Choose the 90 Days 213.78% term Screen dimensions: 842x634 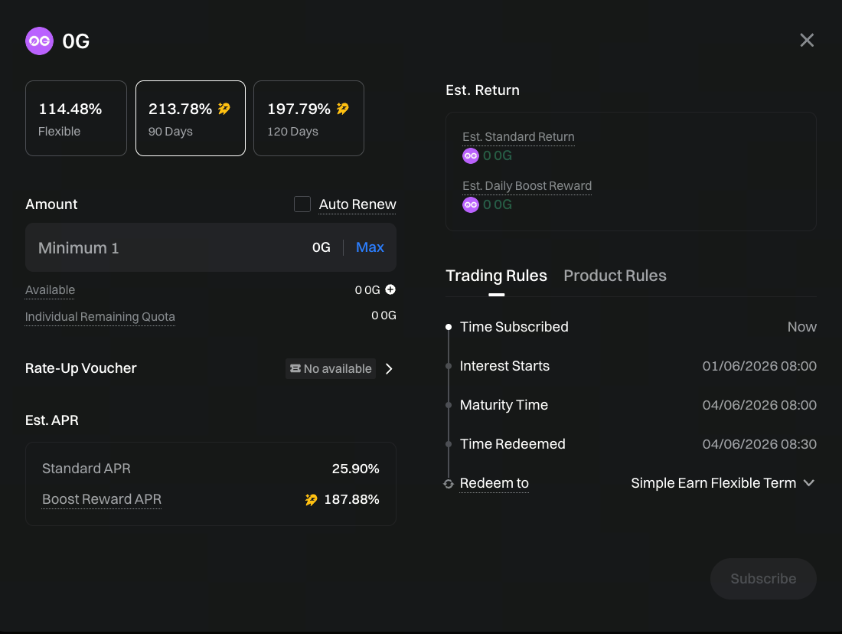(191, 119)
